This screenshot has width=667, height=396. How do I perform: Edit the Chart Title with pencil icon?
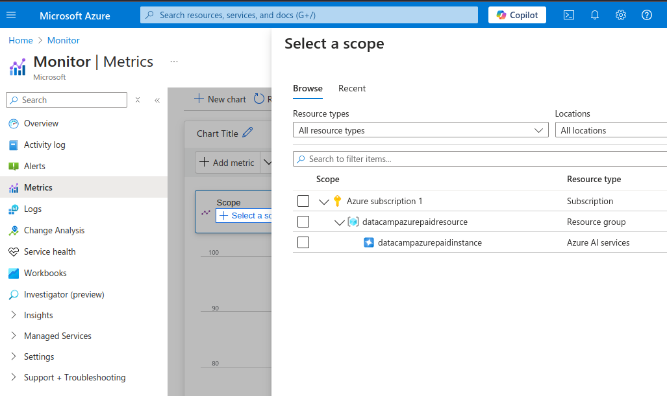pyautogui.click(x=247, y=132)
